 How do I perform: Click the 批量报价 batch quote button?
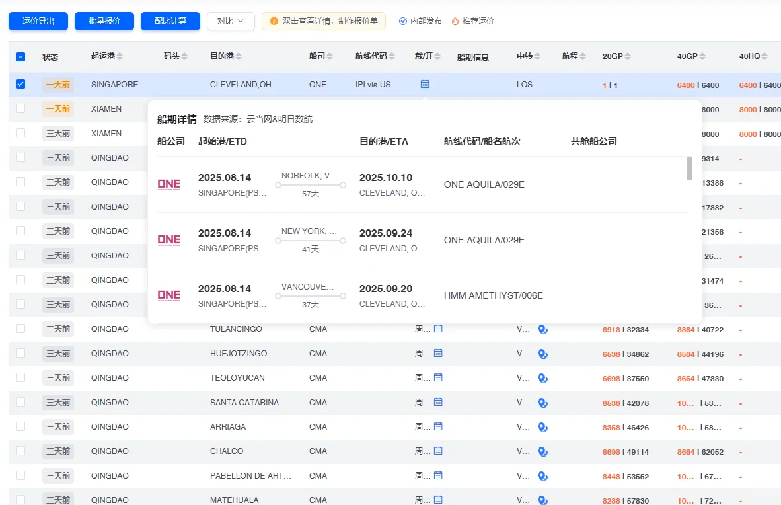point(104,20)
